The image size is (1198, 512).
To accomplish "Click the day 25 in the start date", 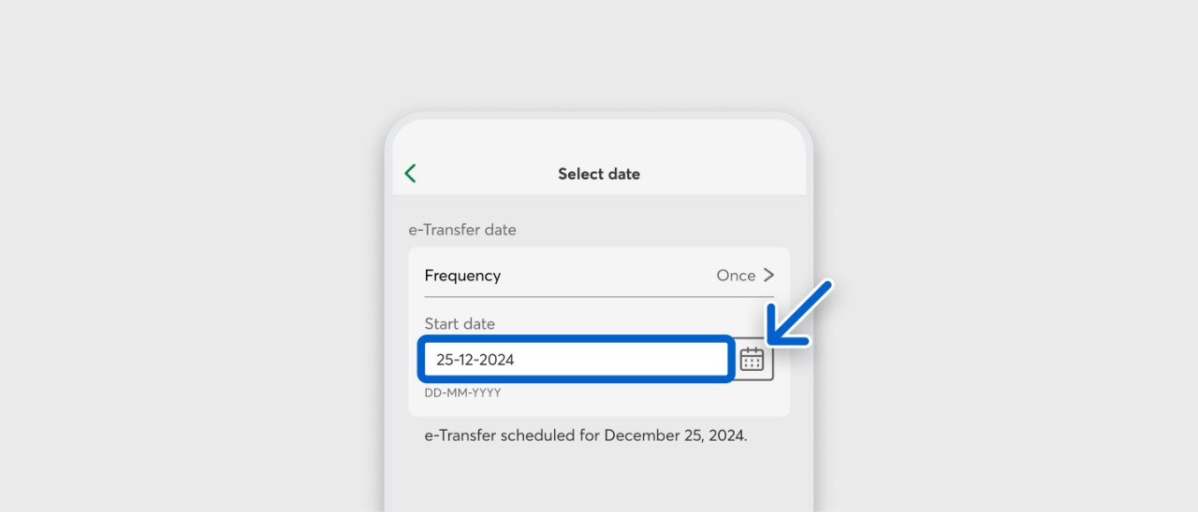I will click(445, 360).
